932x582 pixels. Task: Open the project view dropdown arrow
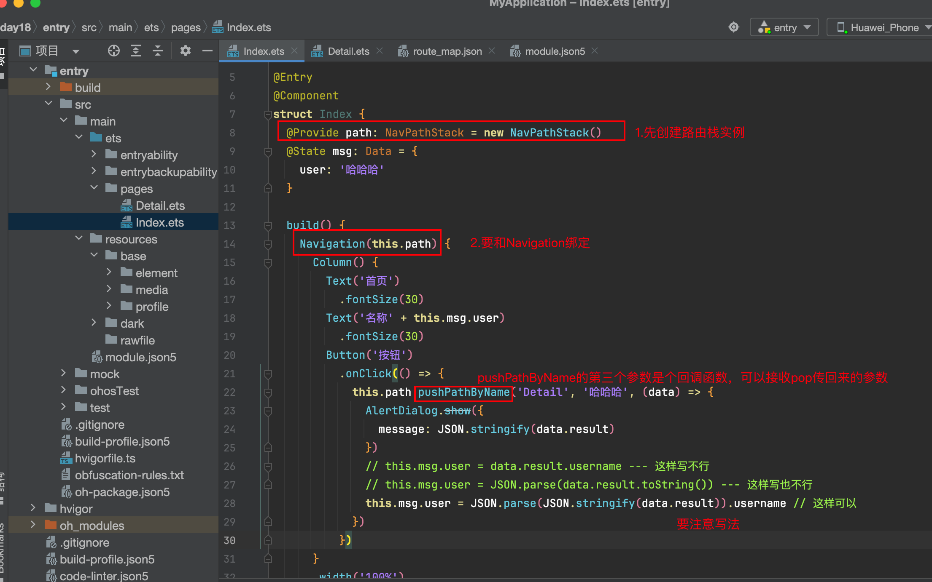[x=76, y=51]
